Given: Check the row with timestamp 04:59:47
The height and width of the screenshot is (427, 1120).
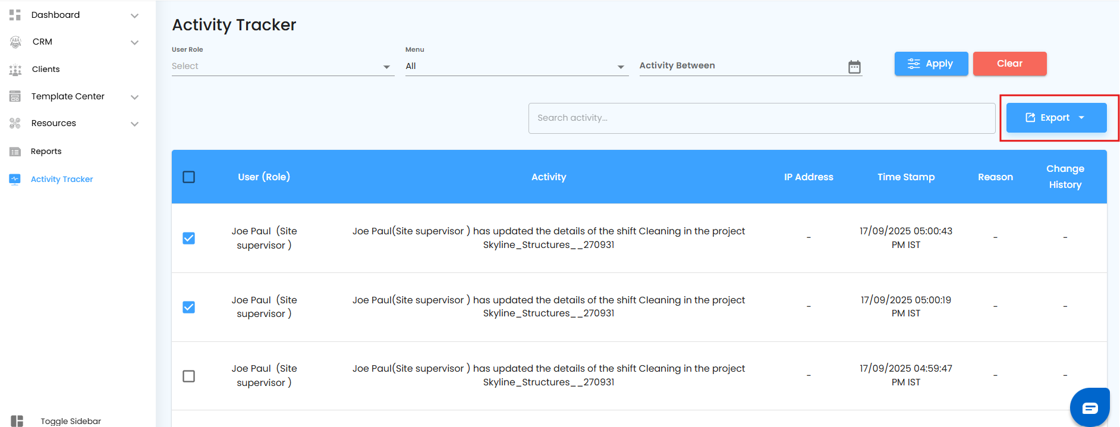Looking at the screenshot, I should click(188, 376).
